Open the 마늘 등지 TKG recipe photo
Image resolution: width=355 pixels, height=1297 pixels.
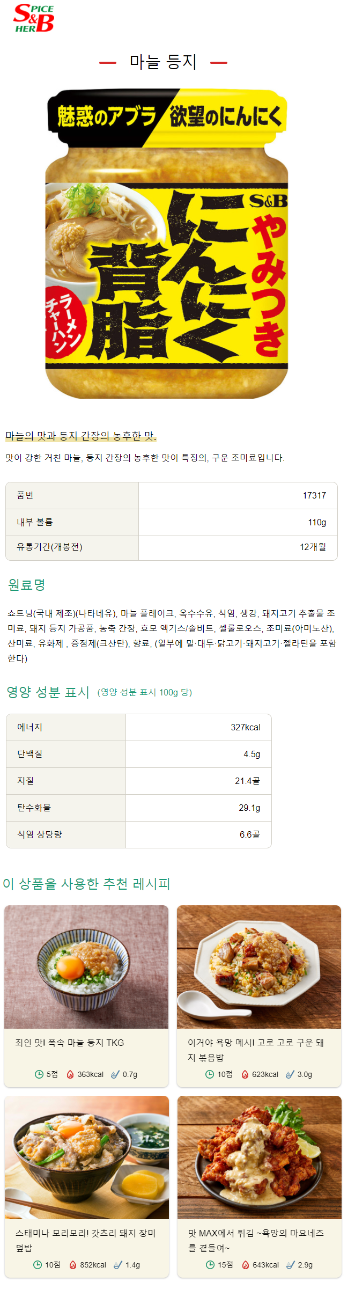[86, 966]
